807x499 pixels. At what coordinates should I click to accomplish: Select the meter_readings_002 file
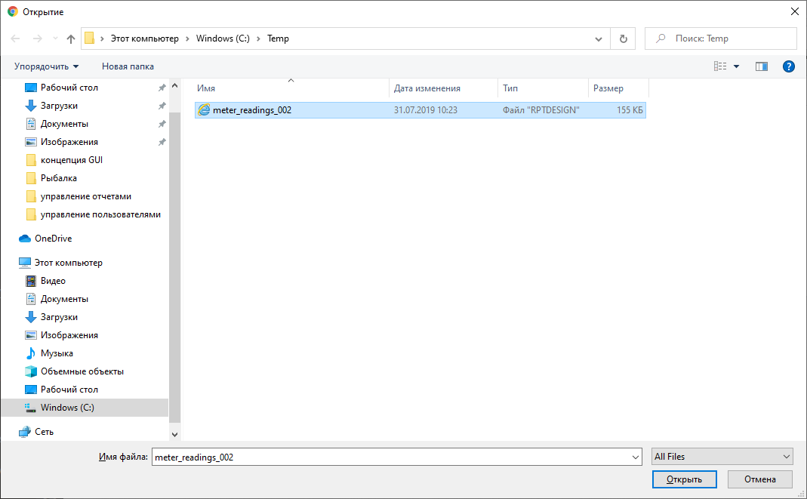tap(252, 110)
